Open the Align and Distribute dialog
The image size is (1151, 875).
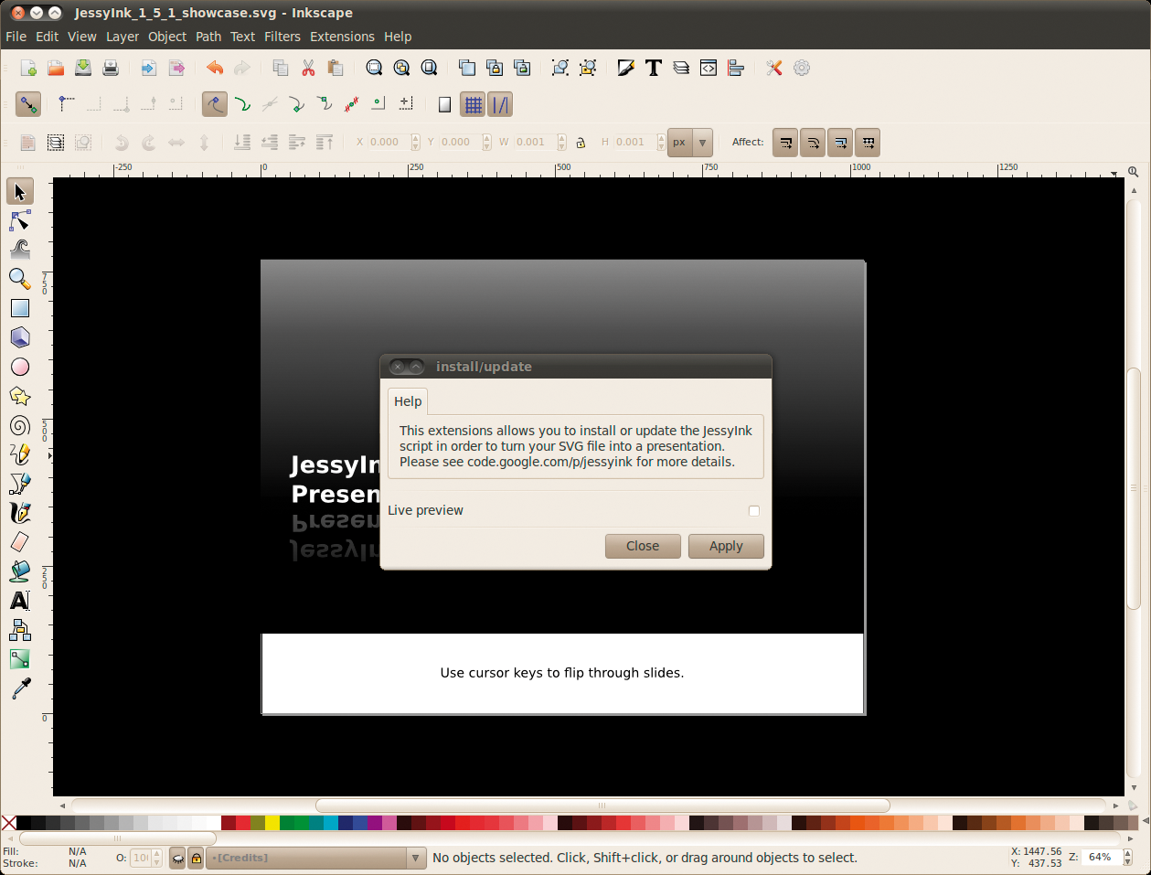coord(736,68)
